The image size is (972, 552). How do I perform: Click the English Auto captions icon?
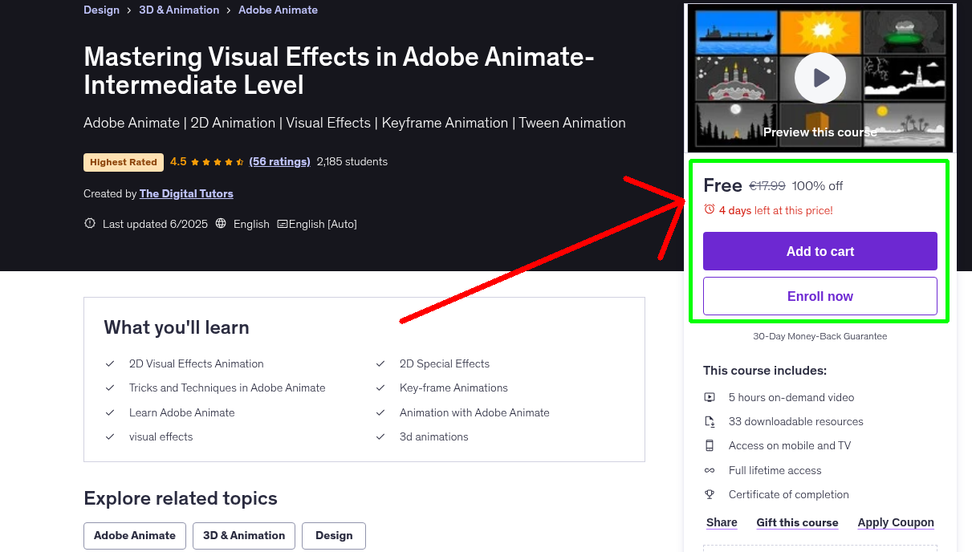tap(283, 224)
